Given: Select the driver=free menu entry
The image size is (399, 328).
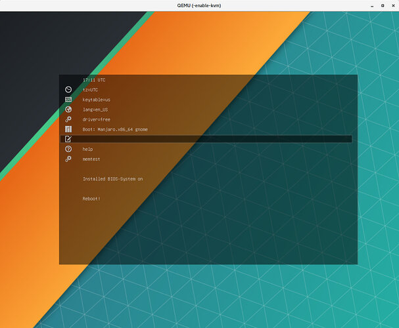Looking at the screenshot, I should [x=96, y=119].
